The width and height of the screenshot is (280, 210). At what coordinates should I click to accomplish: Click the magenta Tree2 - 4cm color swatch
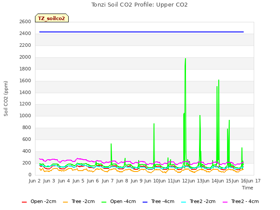click(x=225, y=202)
